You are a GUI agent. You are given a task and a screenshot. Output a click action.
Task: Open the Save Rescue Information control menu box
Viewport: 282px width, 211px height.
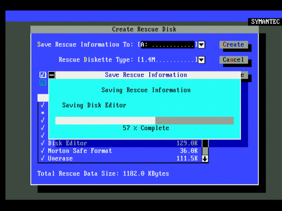pos(51,75)
